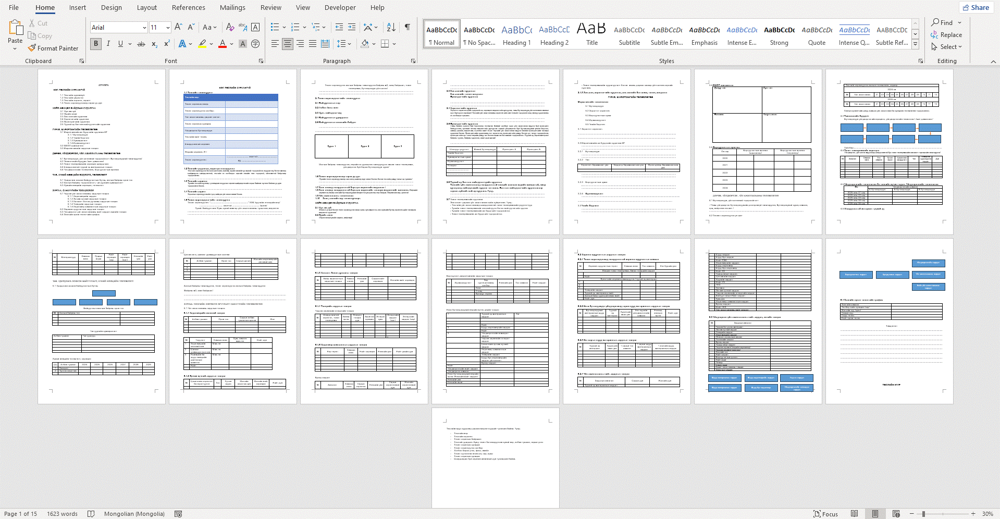
Task: Apply the Title style
Action: 592,35
